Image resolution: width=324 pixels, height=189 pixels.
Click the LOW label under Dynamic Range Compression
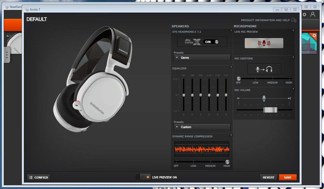point(193,166)
